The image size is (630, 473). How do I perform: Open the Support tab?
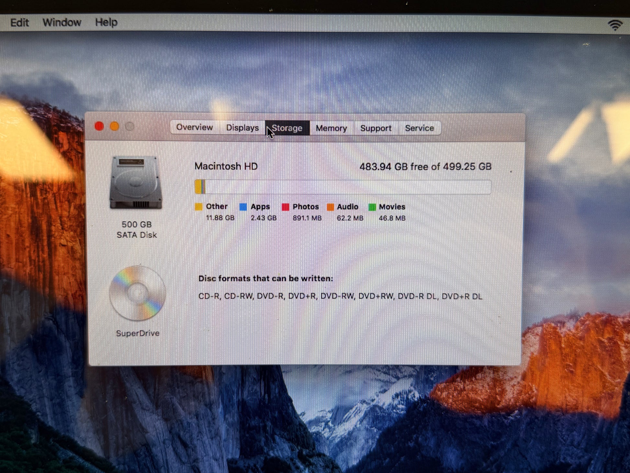[376, 129]
